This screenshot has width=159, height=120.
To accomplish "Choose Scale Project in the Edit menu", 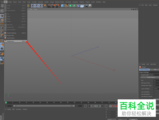I will click(16, 38).
